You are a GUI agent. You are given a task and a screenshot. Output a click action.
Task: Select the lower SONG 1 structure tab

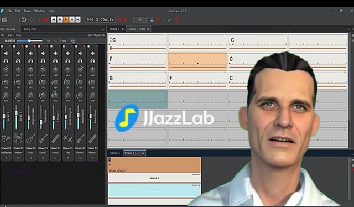pyautogui.click(x=114, y=153)
